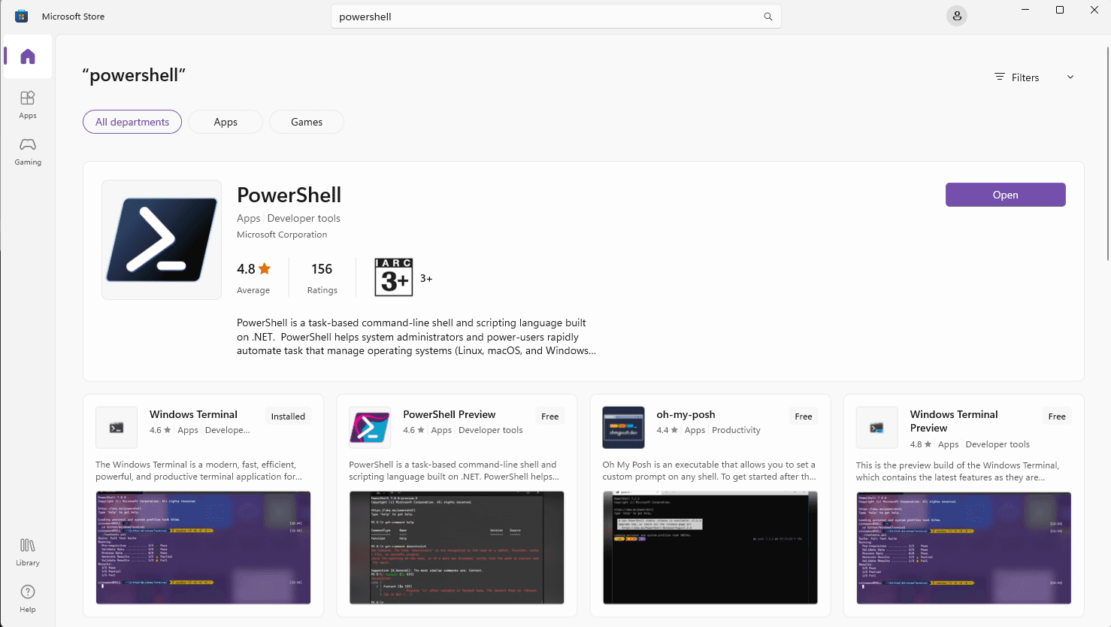This screenshot has width=1111, height=627.
Task: Click the PowerShell Preview app icon
Action: coord(370,428)
